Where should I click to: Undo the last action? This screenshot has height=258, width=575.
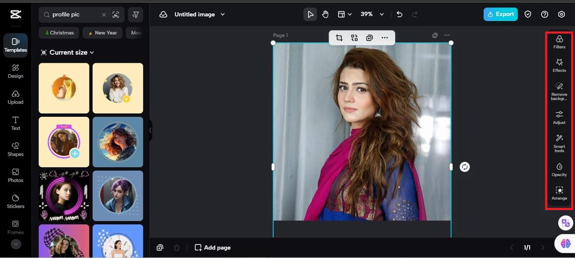coord(399,14)
